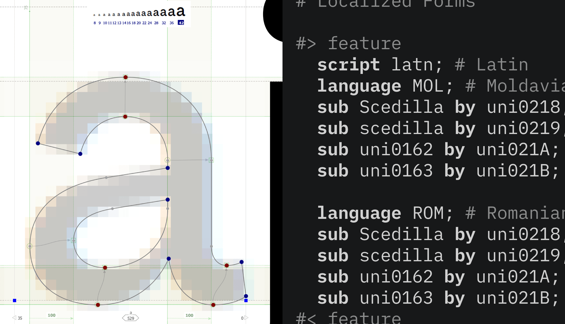
Task: Click the blue square advance-width marker at right
Action: click(246, 300)
